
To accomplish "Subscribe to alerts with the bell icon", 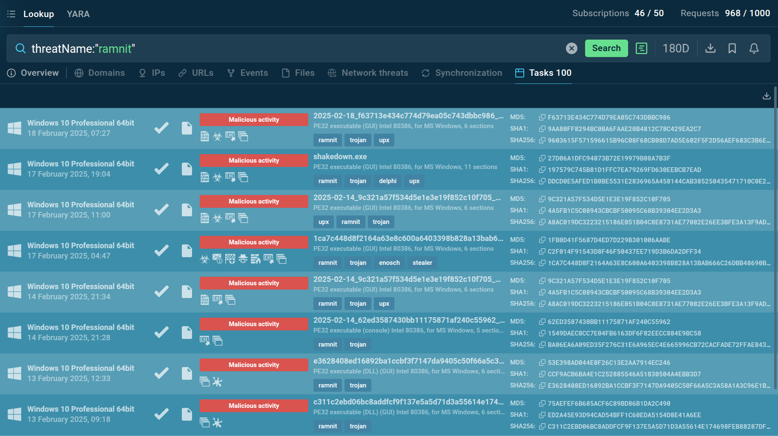I will [754, 49].
